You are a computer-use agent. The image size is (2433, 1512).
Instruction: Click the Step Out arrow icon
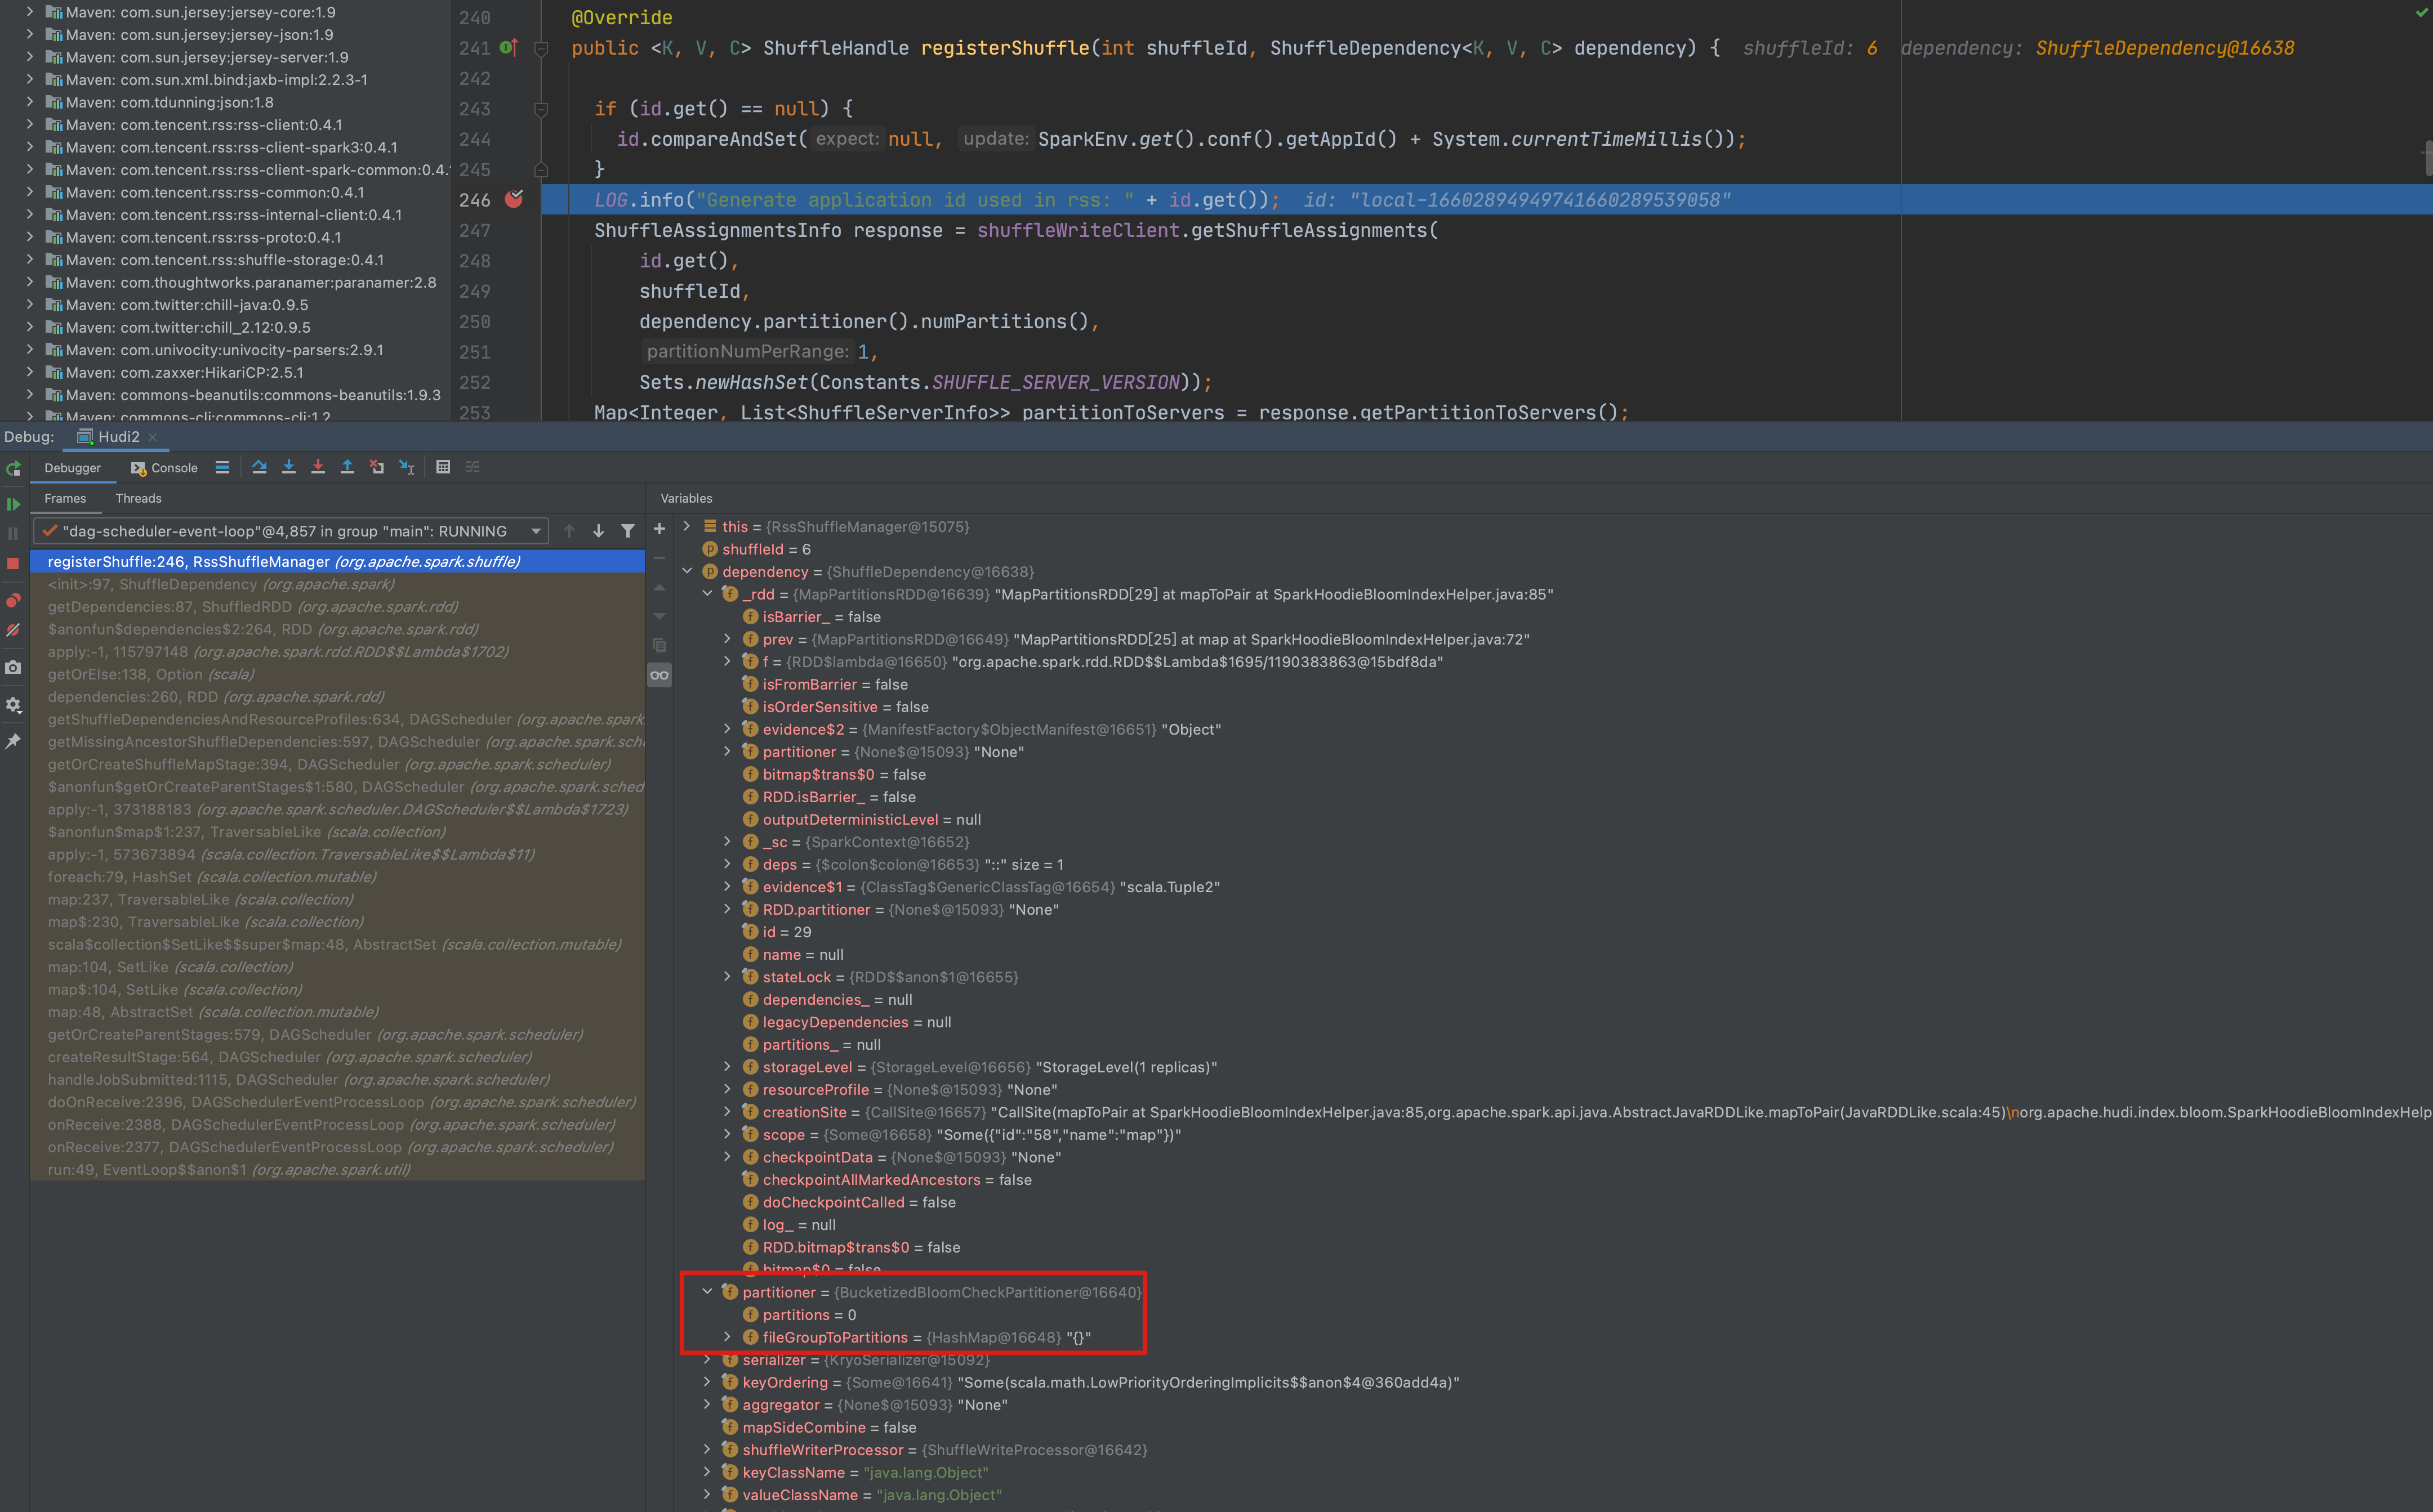coord(347,467)
